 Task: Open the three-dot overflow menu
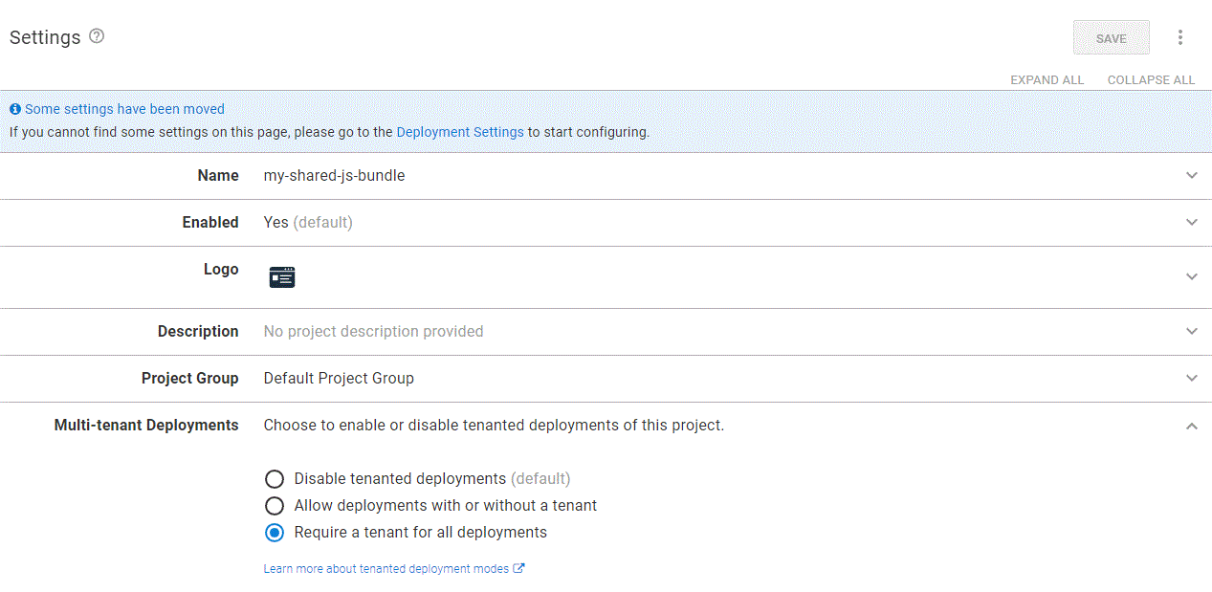click(1180, 37)
